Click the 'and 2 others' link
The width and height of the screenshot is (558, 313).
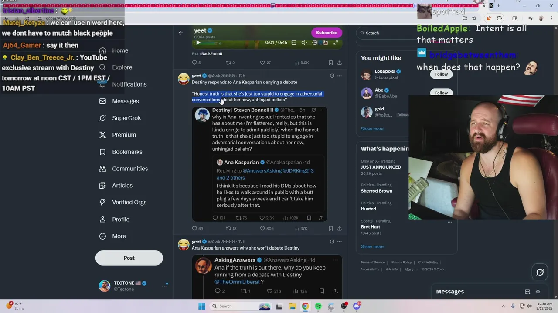(x=231, y=178)
